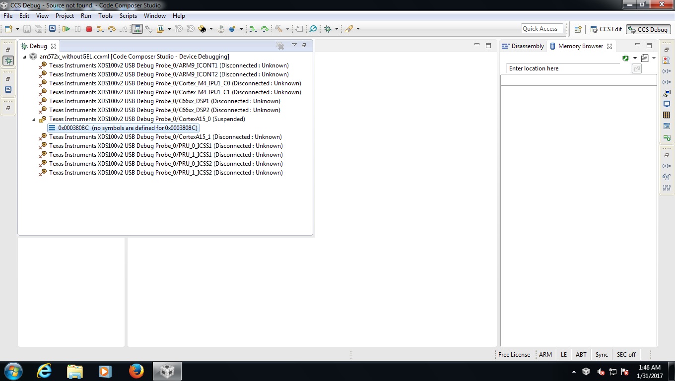Click the Open Perspective icon
The width and height of the screenshot is (675, 381).
click(x=578, y=29)
